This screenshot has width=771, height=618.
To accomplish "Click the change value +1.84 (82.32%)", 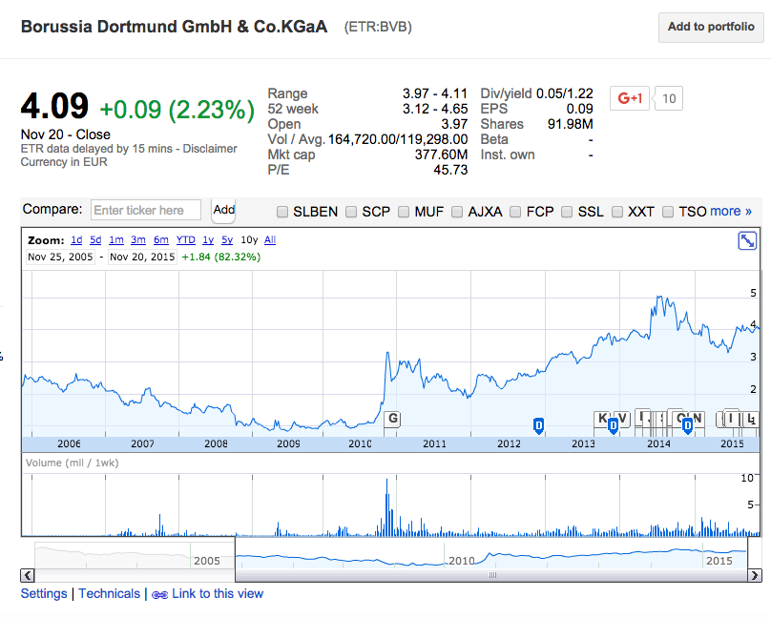I will coord(220,257).
